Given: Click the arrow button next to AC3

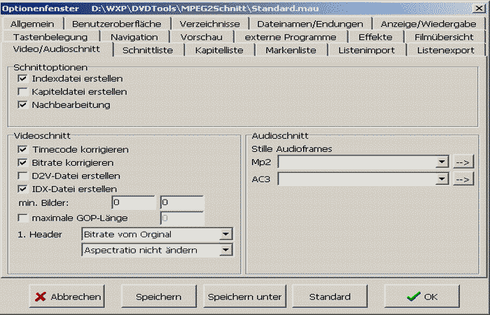Looking at the screenshot, I should coord(463,179).
